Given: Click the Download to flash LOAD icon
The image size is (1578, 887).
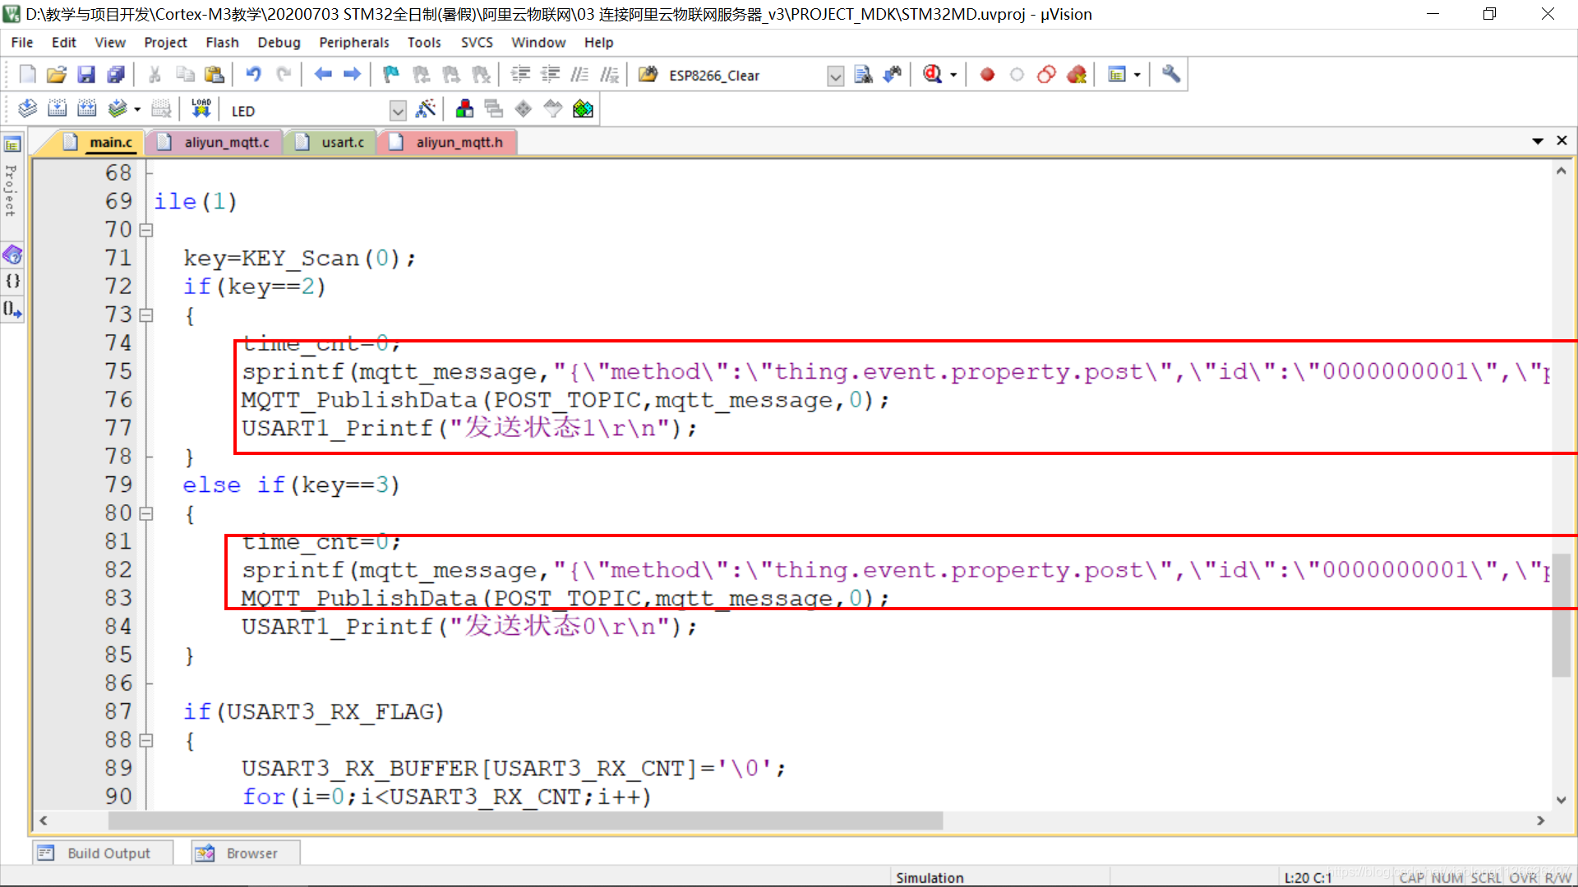Looking at the screenshot, I should (x=201, y=109).
